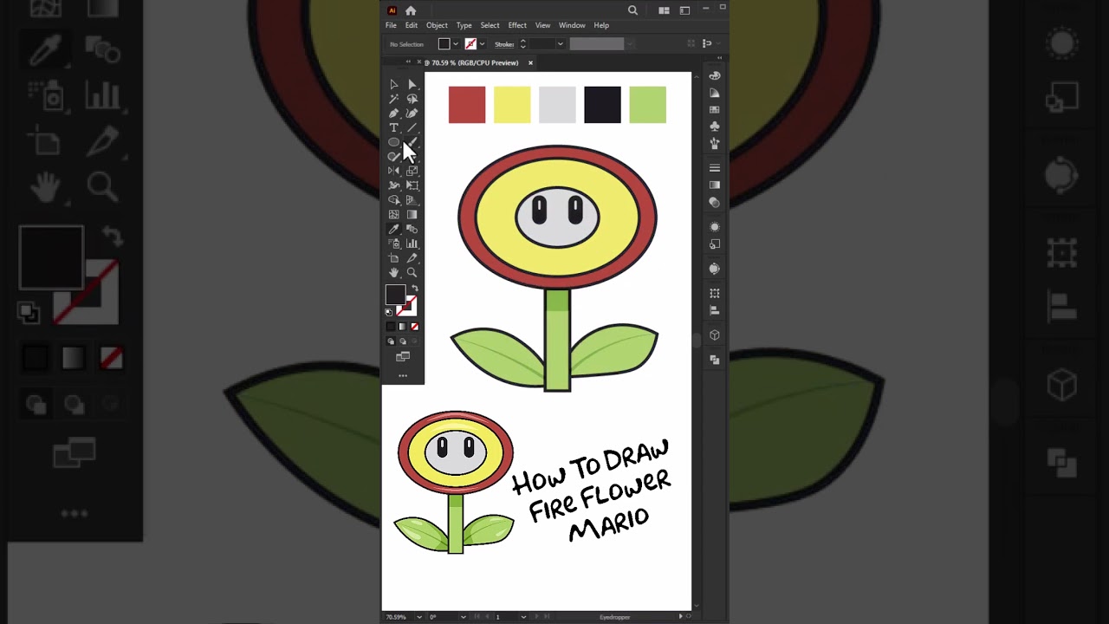Activate the Hand tool
Image resolution: width=1109 pixels, height=624 pixels.
click(393, 272)
